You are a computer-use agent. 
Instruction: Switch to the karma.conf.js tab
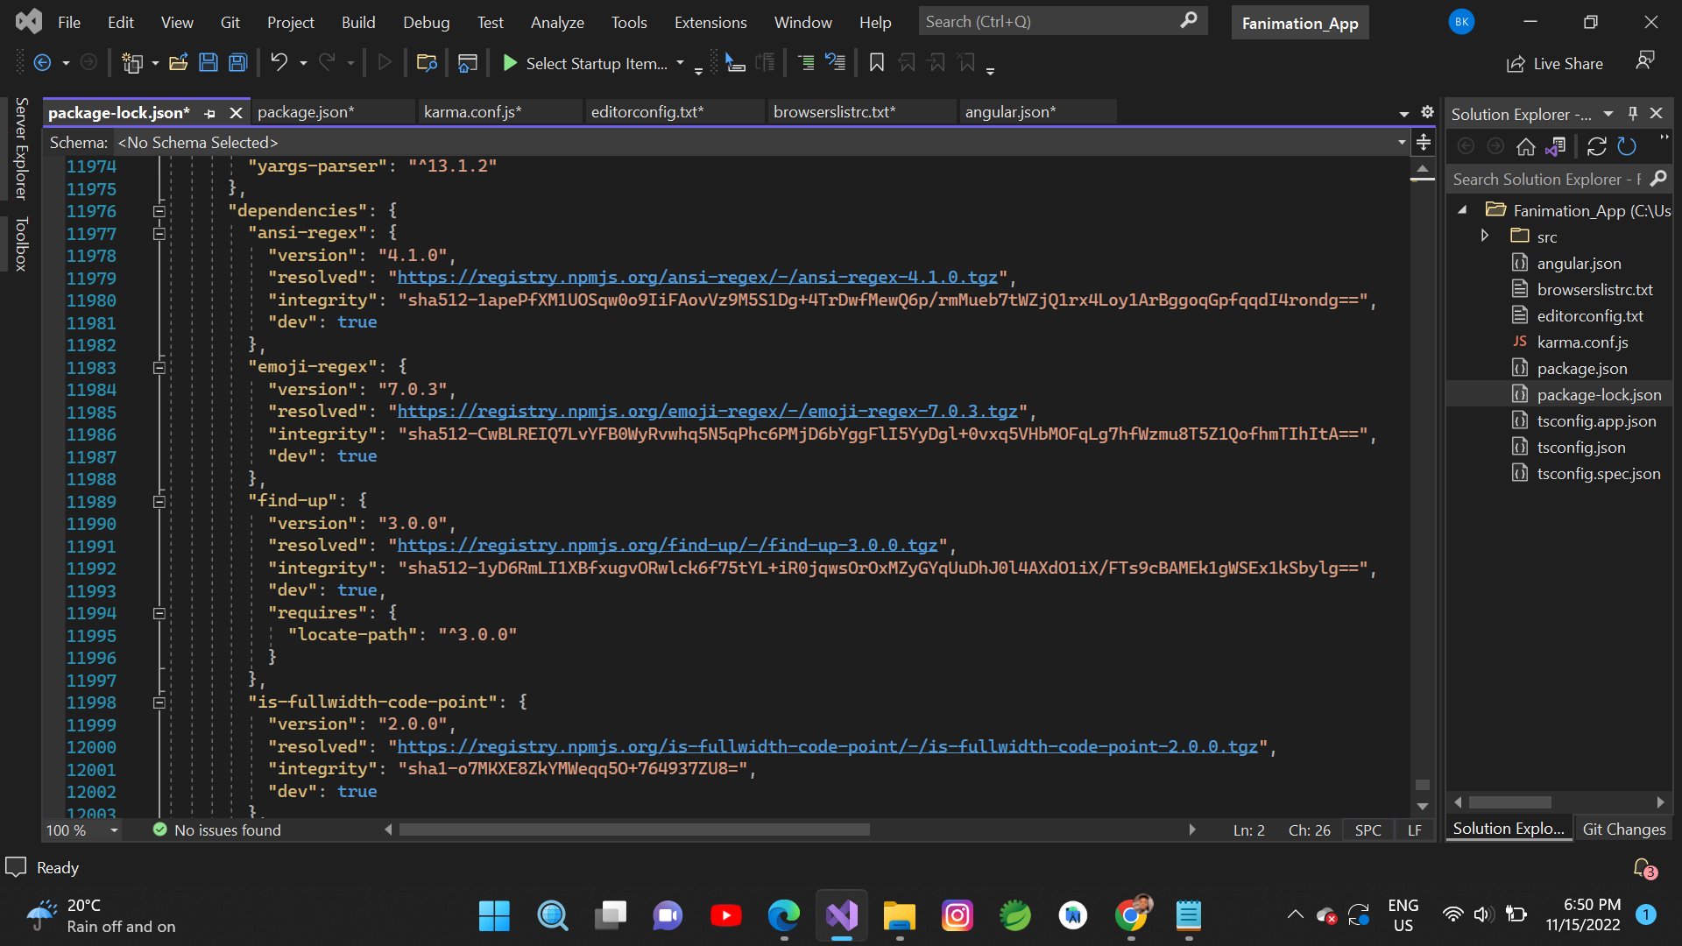pos(472,112)
